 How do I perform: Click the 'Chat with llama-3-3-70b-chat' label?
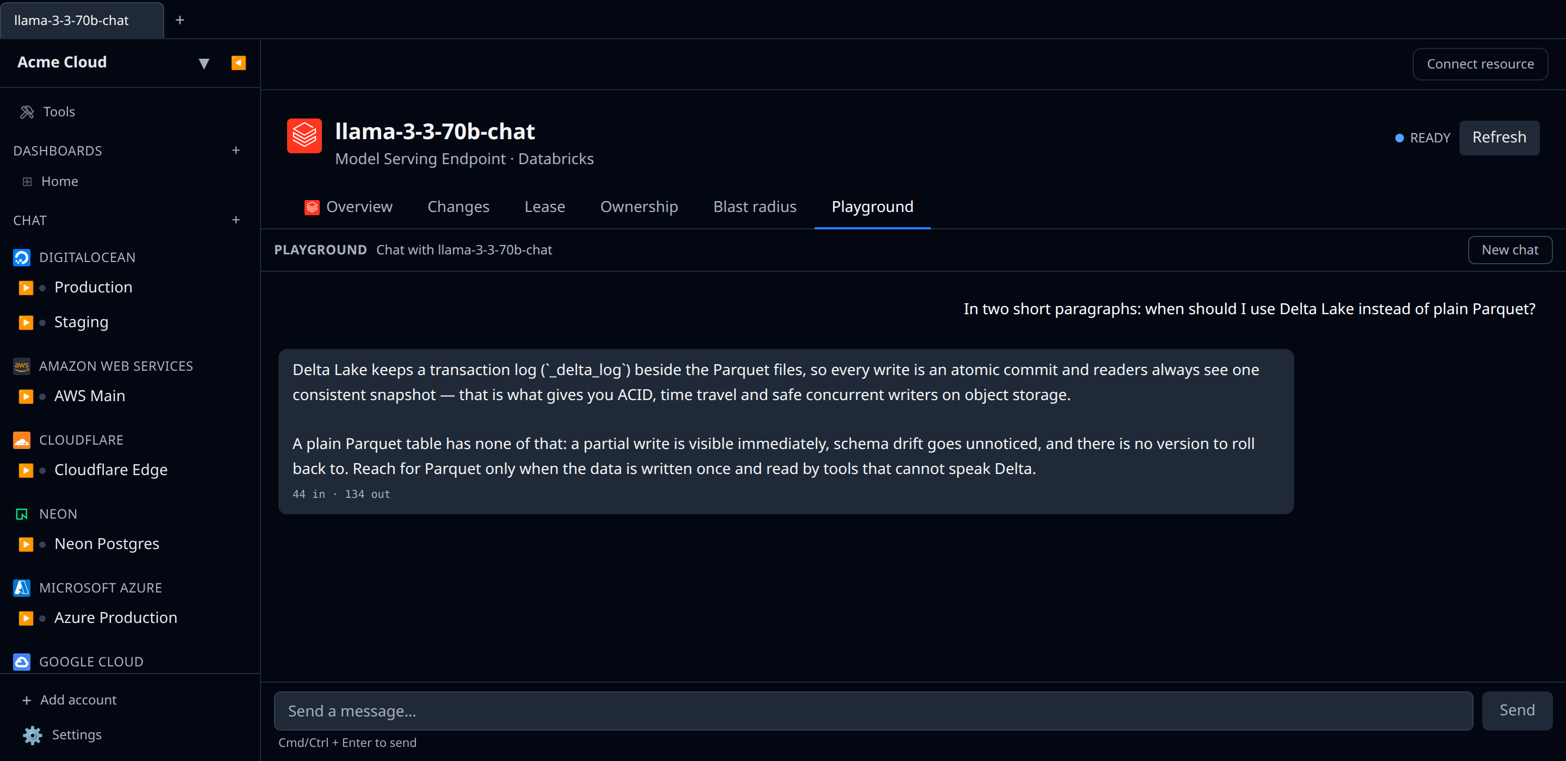coord(464,250)
